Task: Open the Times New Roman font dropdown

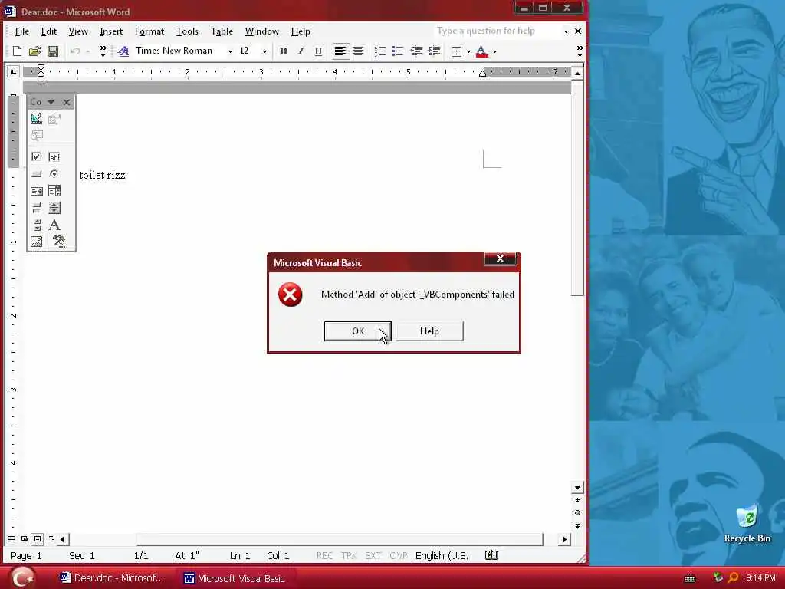Action: tap(230, 51)
